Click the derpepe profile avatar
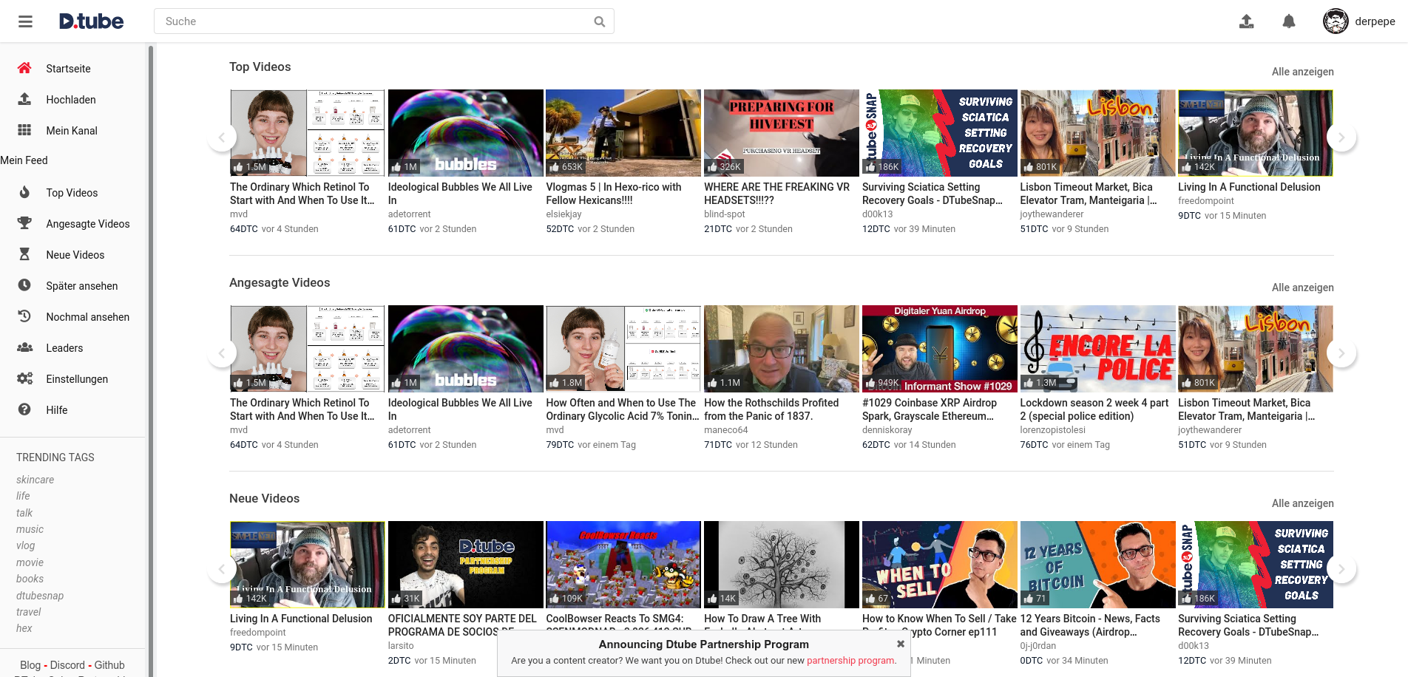The image size is (1408, 677). click(1335, 21)
